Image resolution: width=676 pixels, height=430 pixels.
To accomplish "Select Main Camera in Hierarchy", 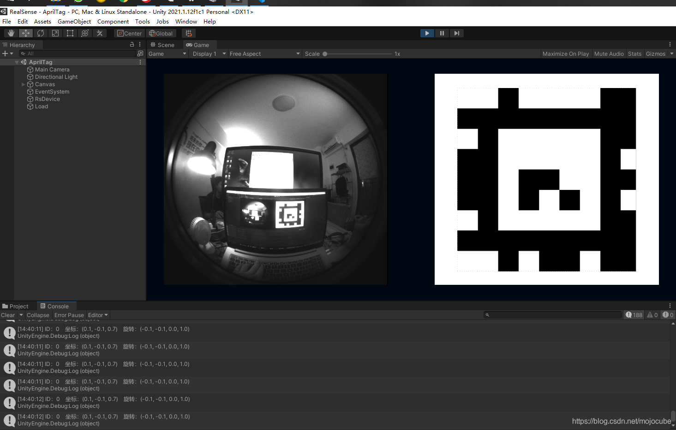I will (x=52, y=70).
